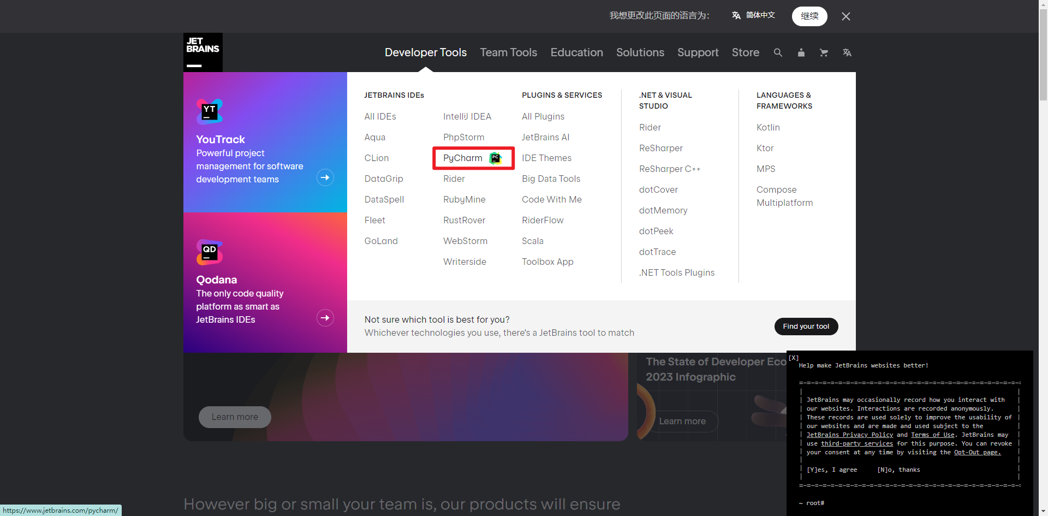This screenshot has width=1048, height=516.
Task: Open the RubyMine link
Action: pyautogui.click(x=465, y=199)
